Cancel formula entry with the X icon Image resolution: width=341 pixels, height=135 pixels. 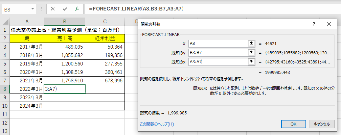coord(53,9)
